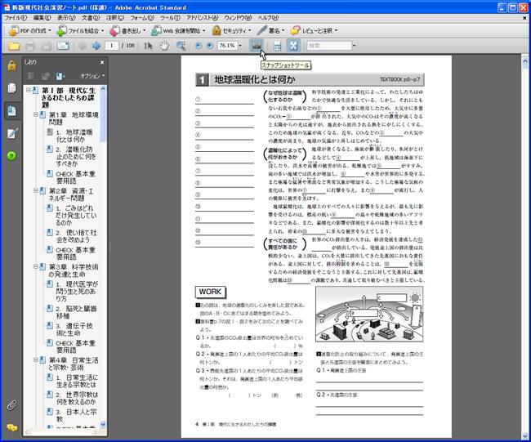Screen dimensions: 531x442
Task: Open the green How To help panel
Action: click(11, 156)
